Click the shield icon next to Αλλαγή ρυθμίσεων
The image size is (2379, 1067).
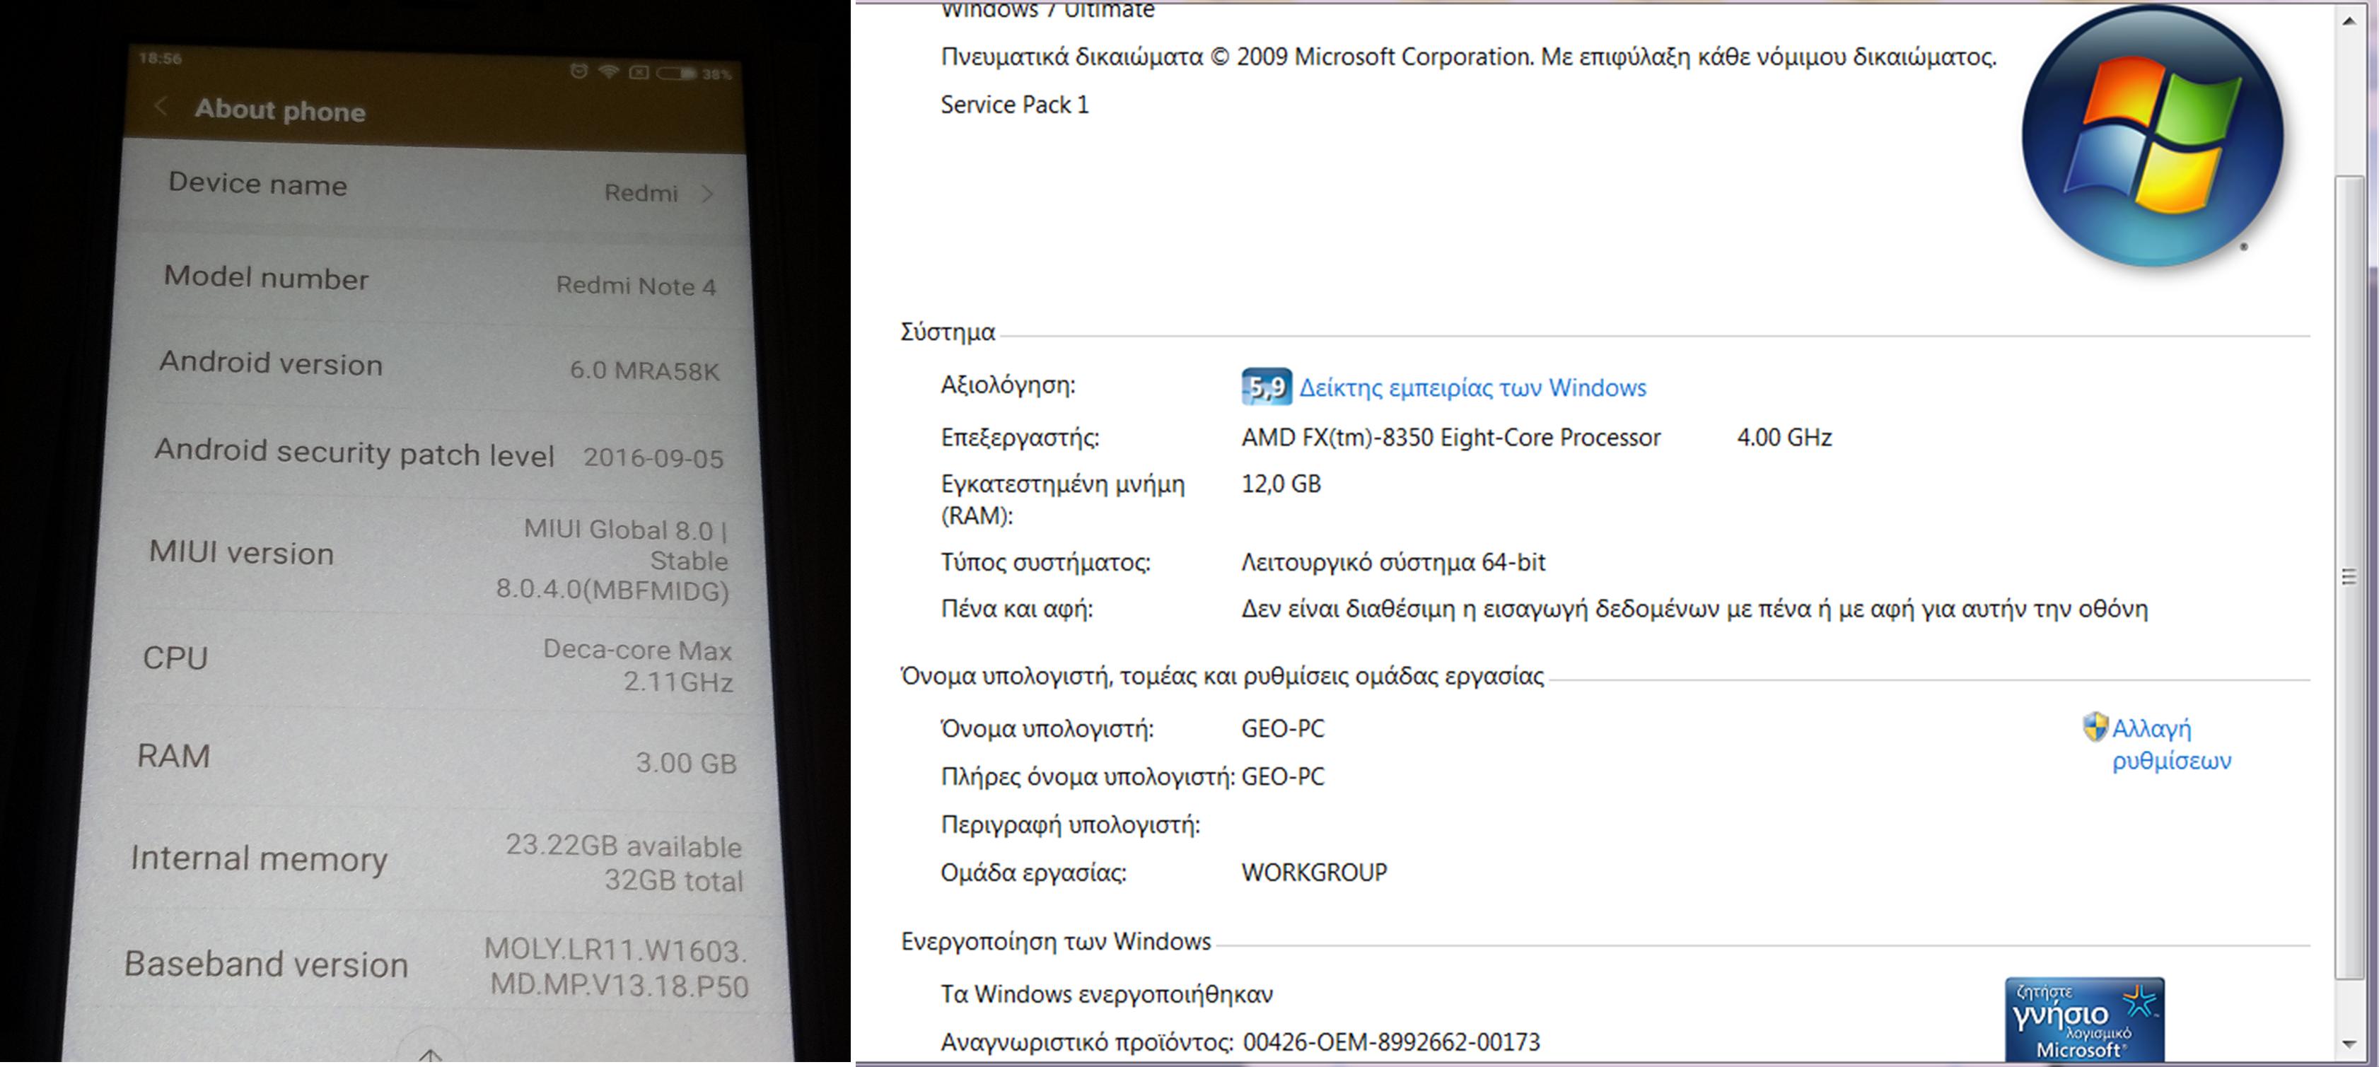tap(2095, 728)
